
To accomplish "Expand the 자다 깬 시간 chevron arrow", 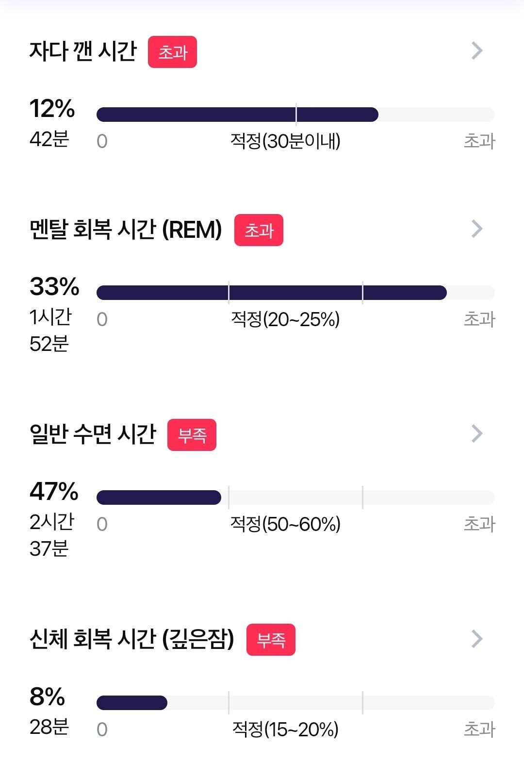I will 477,50.
